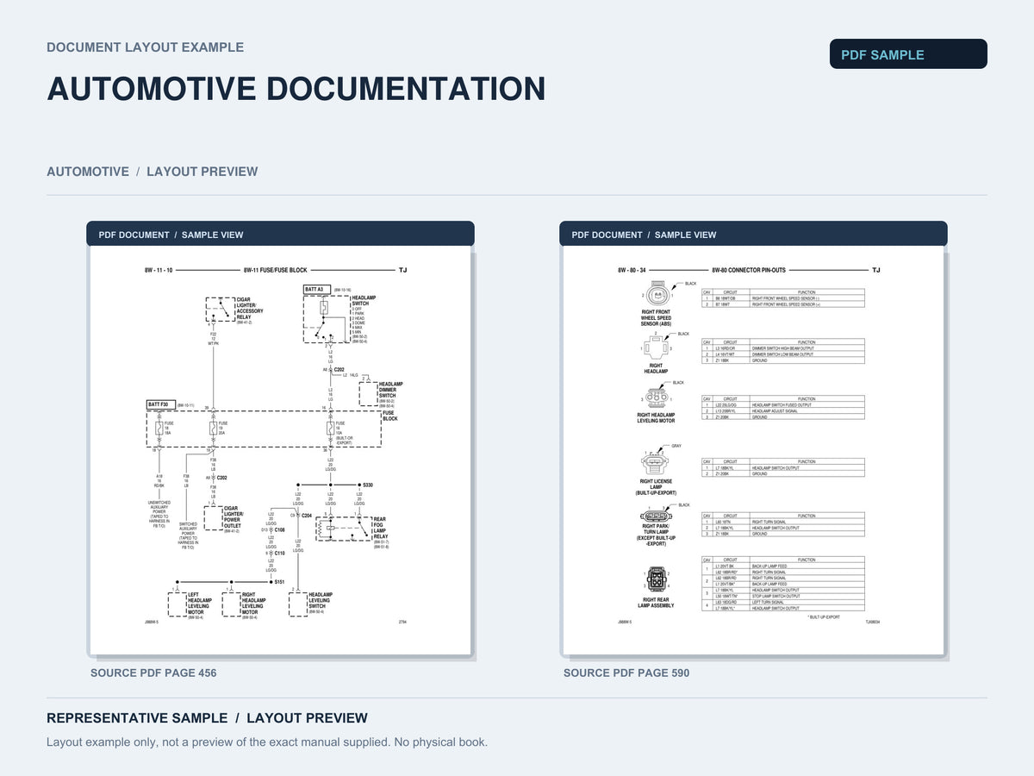Click the headlamp leveling switch dashed box
The width and height of the screenshot is (1034, 776).
point(298,604)
